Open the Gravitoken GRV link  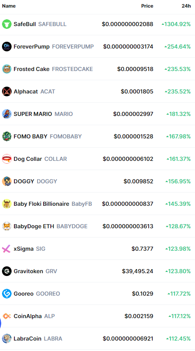click(35, 271)
